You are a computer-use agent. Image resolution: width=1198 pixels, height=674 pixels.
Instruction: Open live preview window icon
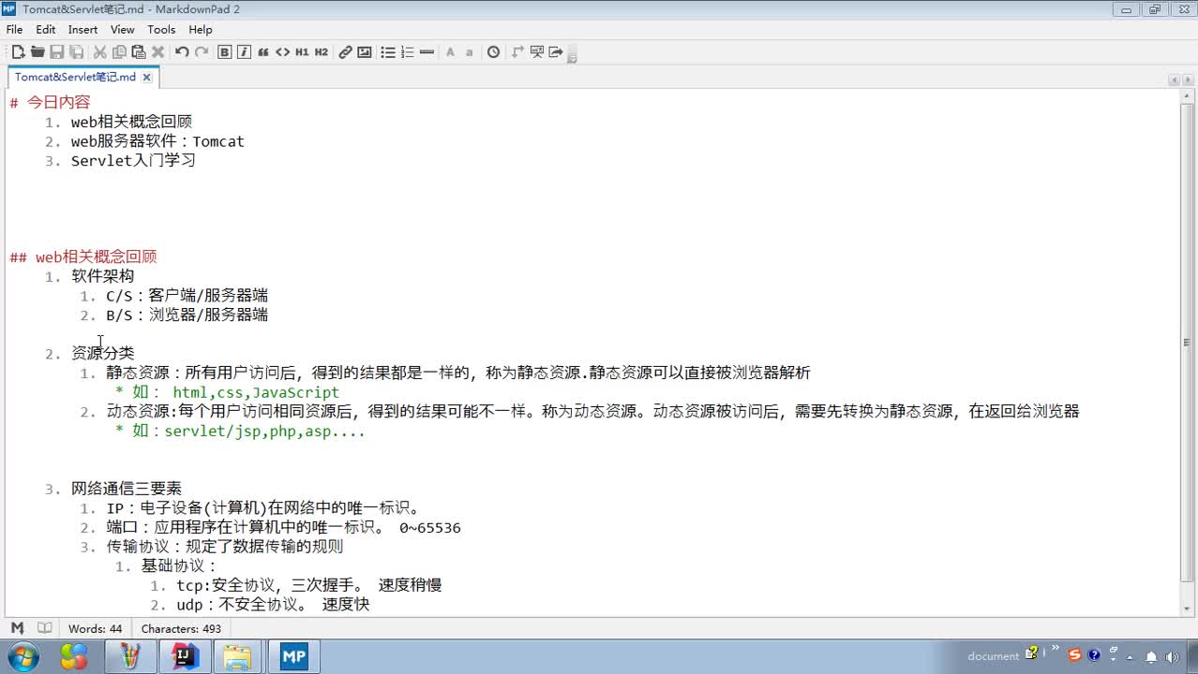[x=537, y=52]
